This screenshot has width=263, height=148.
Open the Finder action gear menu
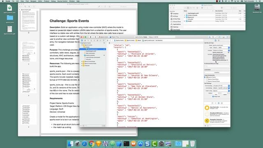pyautogui.click(x=203, y=8)
